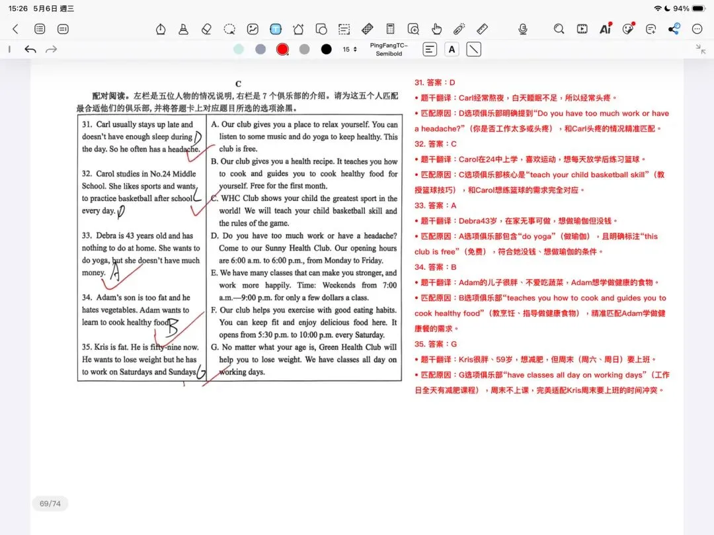Pick the red color swatch
The width and height of the screenshot is (714, 535).
tap(282, 49)
